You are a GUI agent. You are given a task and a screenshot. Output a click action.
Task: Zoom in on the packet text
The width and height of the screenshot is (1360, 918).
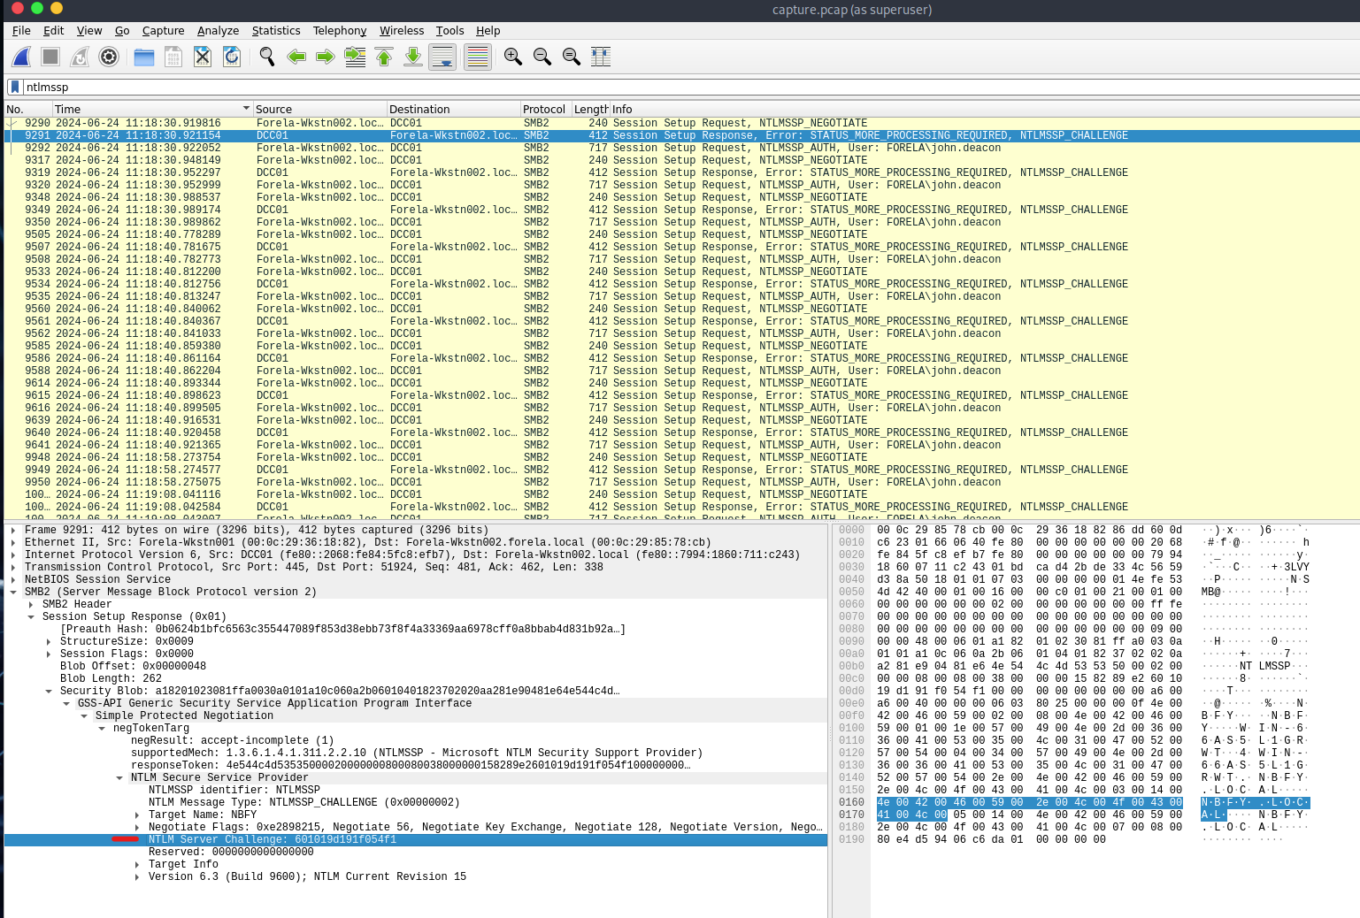pyautogui.click(x=513, y=57)
